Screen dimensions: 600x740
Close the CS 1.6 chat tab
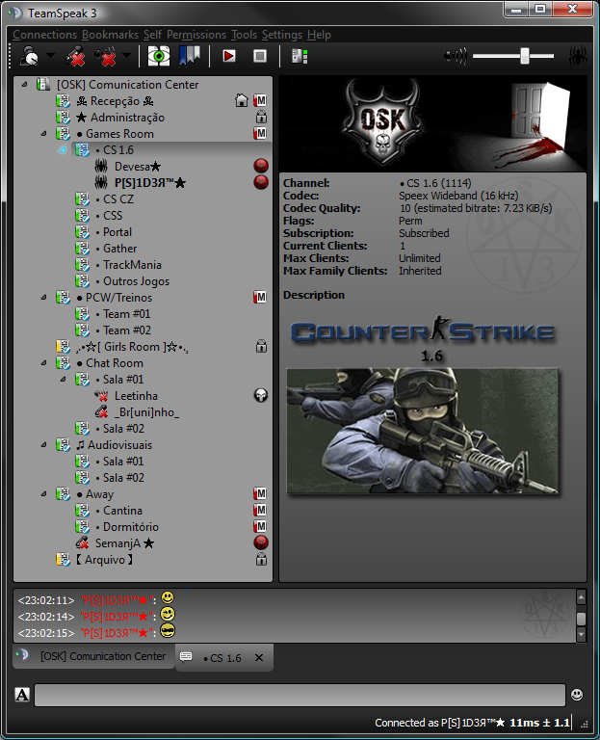coord(259,657)
